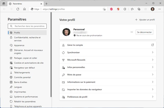Select Téléchargements in the sidebar

tap(22, 72)
